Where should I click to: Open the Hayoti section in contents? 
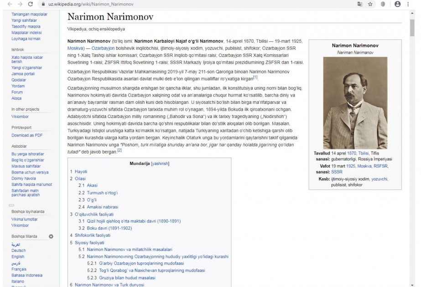coord(81,171)
